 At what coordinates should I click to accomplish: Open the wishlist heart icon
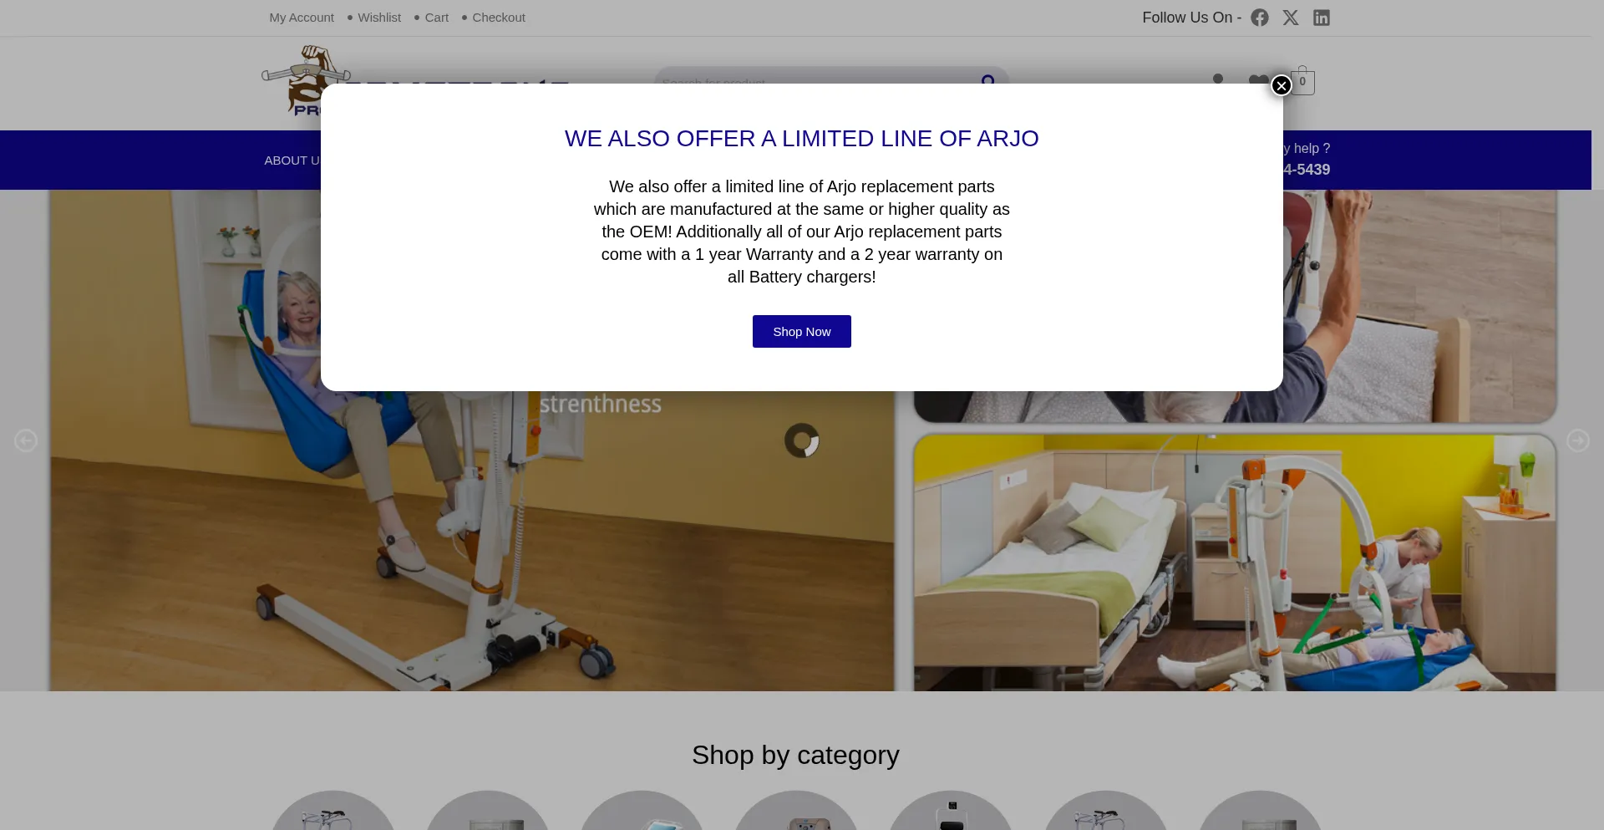pos(1258,80)
